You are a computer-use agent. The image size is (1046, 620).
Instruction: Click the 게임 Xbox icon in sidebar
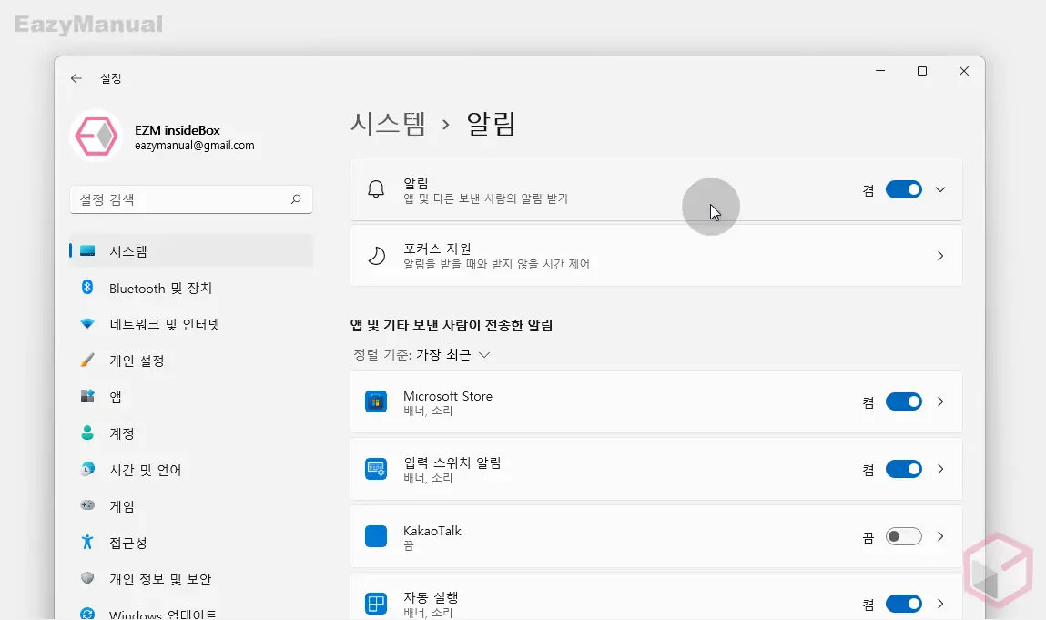pyautogui.click(x=86, y=505)
